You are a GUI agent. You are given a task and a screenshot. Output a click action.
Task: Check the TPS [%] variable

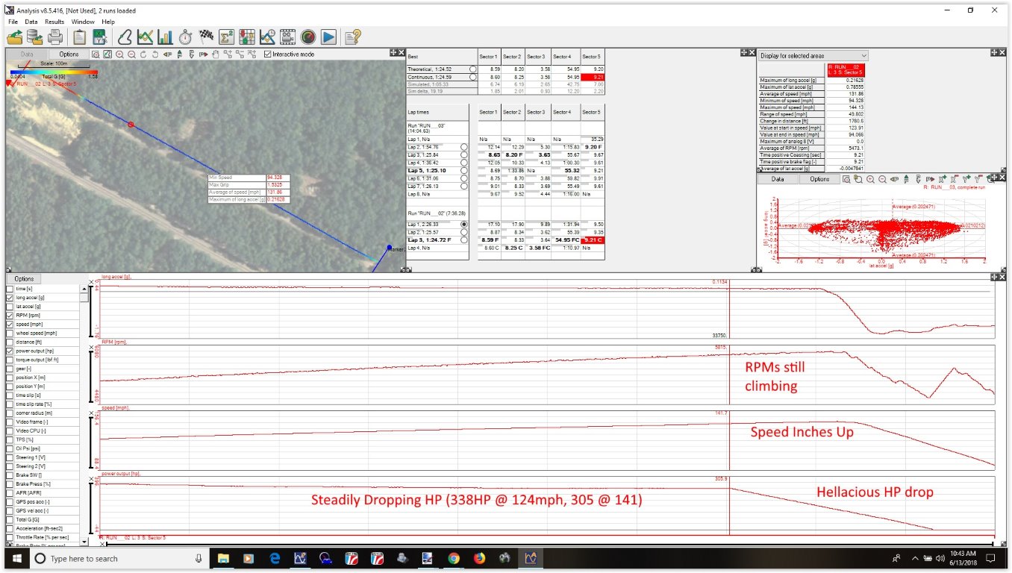tap(9, 439)
